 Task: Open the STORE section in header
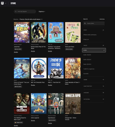[x=13, y=3]
